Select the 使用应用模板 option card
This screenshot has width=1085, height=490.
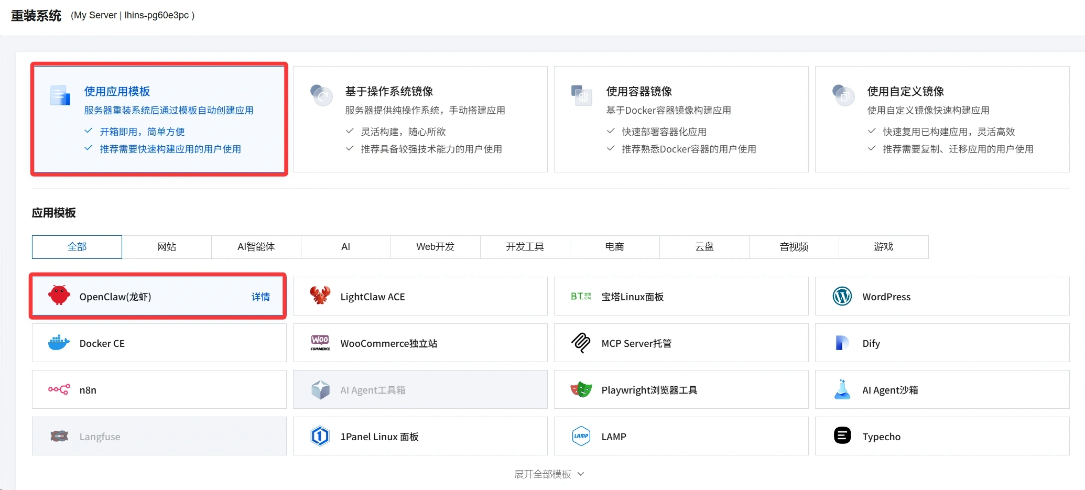(159, 119)
